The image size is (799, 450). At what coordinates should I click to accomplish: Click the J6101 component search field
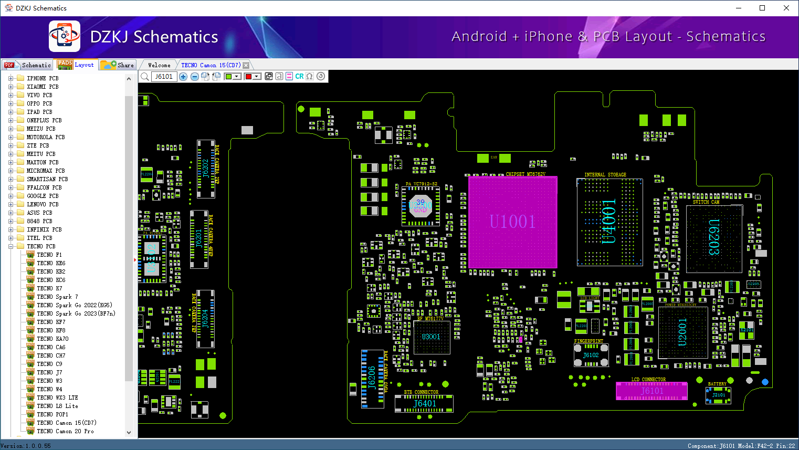click(164, 77)
